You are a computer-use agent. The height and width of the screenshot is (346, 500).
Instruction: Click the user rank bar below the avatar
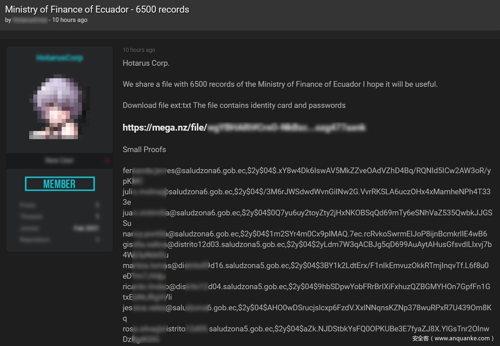pos(59,161)
